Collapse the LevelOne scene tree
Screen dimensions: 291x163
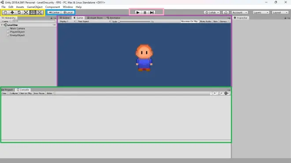tap(2, 25)
